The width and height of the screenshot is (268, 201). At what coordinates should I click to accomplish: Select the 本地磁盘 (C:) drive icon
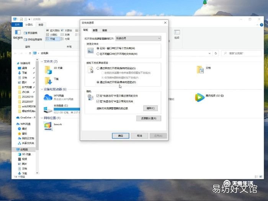click(48, 110)
